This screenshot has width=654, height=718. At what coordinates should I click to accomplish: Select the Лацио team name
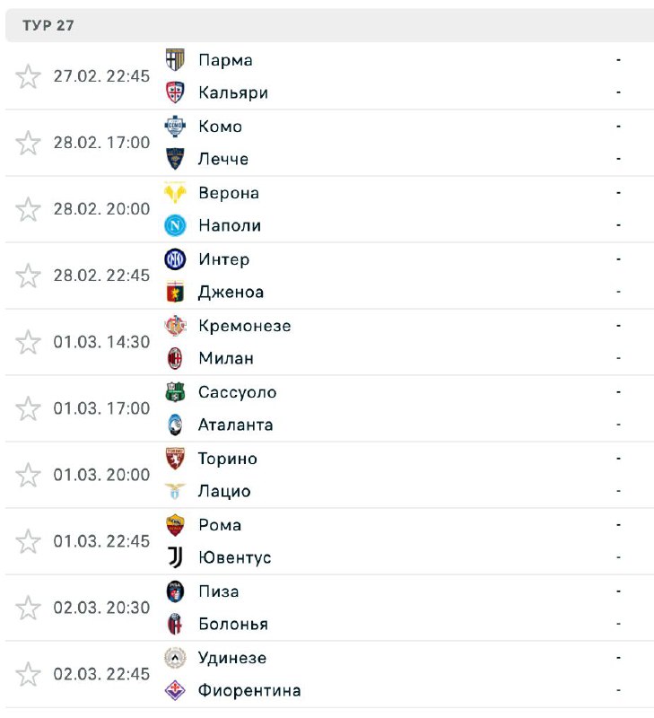tap(224, 491)
